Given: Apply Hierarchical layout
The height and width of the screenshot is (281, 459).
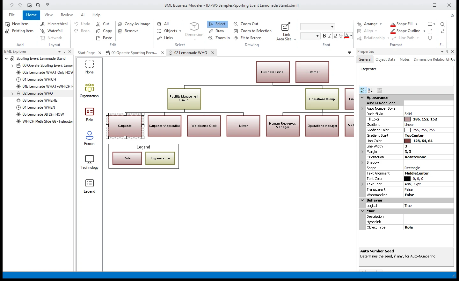Looking at the screenshot, I should coord(54,24).
